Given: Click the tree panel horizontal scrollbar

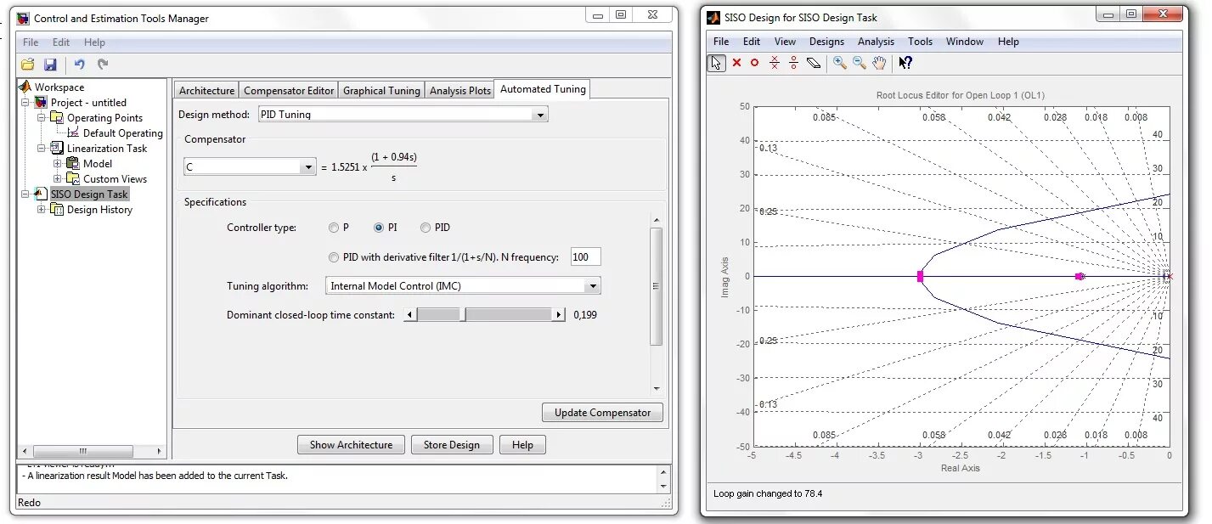Looking at the screenshot, I should coord(92,452).
